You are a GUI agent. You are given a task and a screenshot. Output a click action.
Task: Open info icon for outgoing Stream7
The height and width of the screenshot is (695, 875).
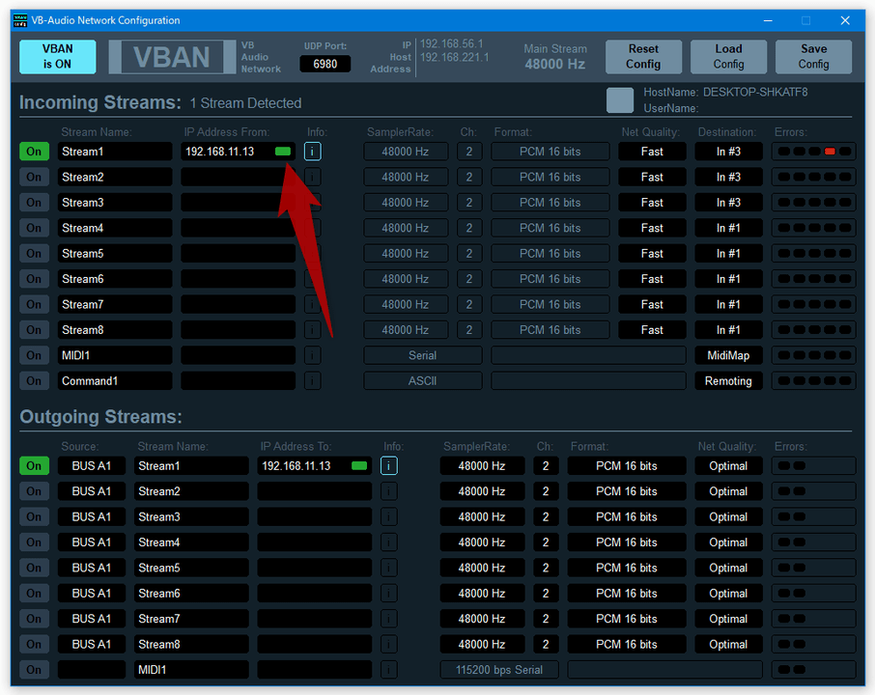click(388, 619)
